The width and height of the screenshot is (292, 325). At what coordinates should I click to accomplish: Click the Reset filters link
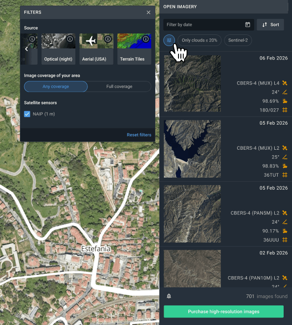click(139, 135)
